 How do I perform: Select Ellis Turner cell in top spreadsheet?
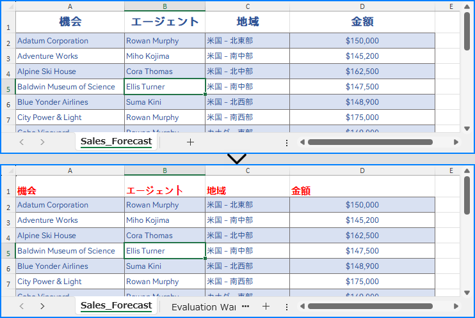point(165,87)
